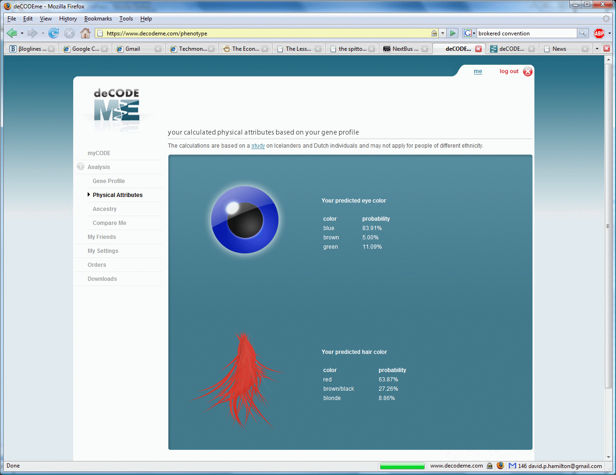
Task: Click the lock icon in the address bar
Action: point(434,33)
